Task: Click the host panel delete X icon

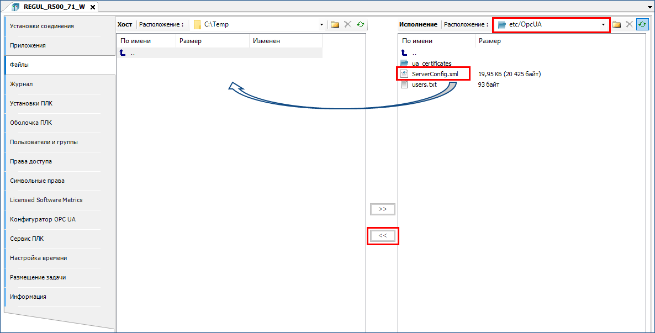Action: pyautogui.click(x=347, y=24)
